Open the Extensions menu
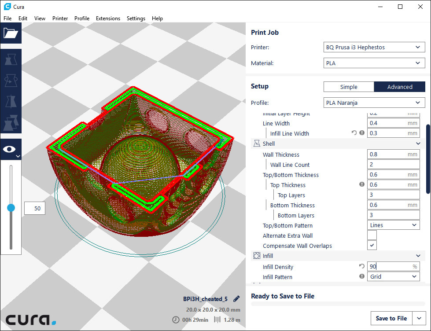 click(x=108, y=18)
